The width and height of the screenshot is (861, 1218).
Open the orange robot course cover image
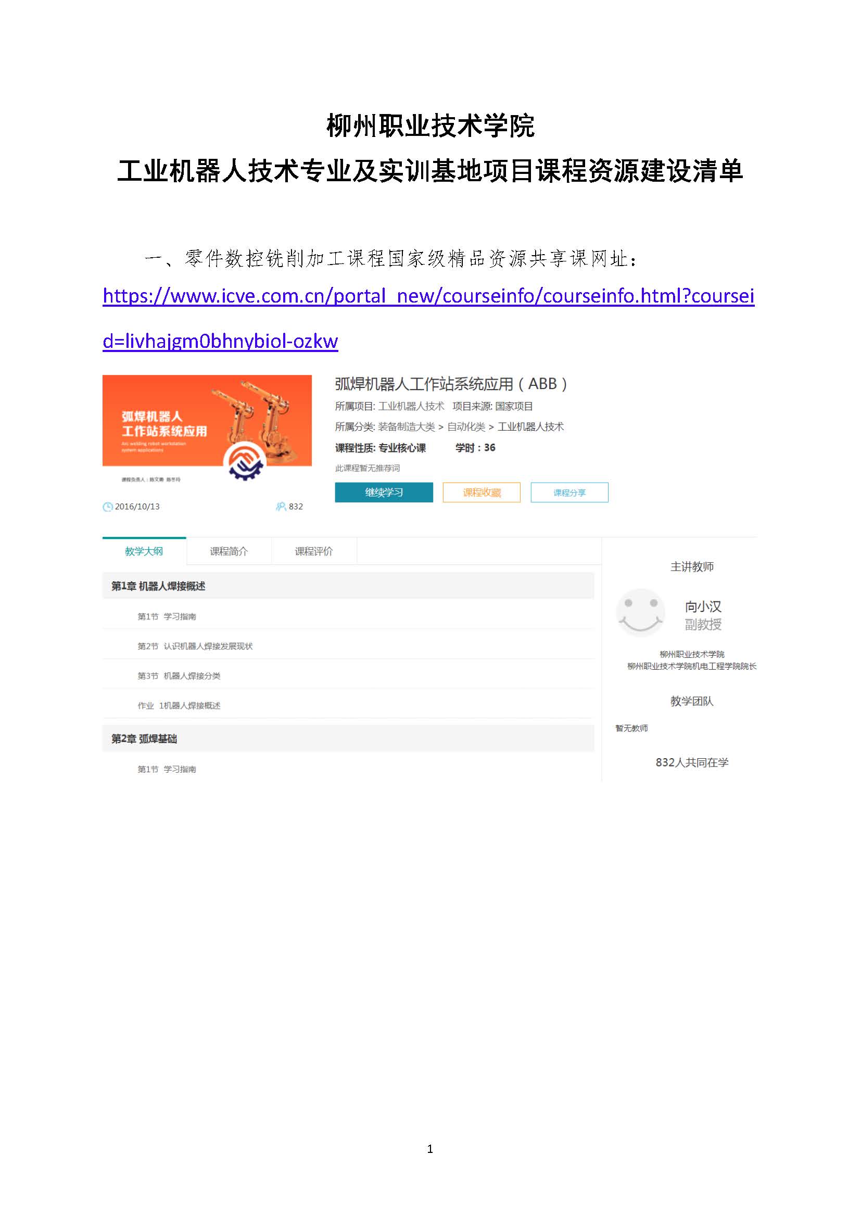coord(207,430)
